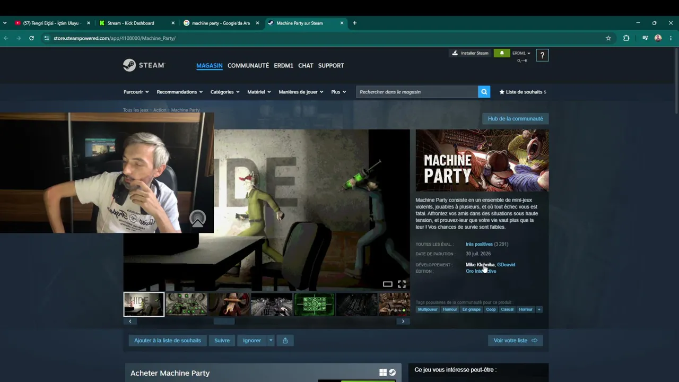
Task: Open the ERDM1 profile menu item
Action: [x=283, y=65]
